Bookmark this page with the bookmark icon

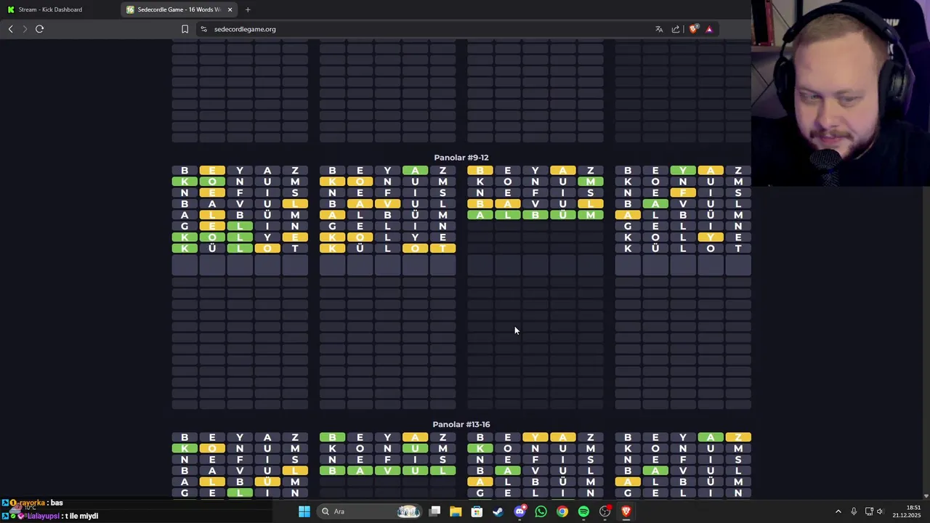[x=185, y=29]
